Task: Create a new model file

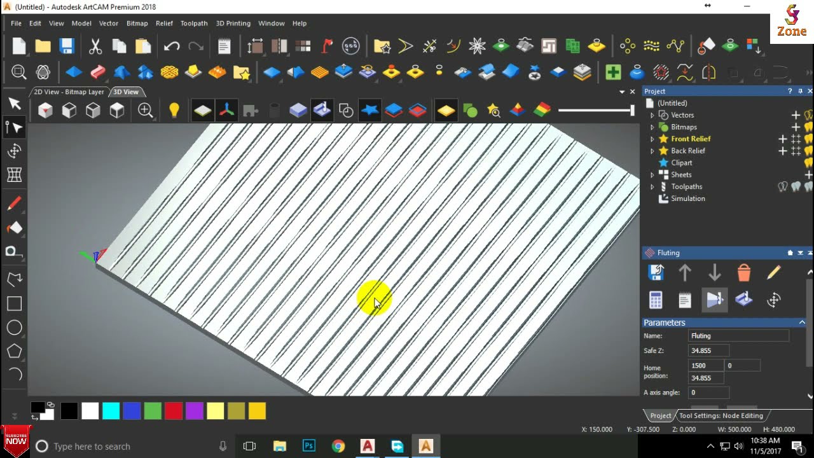Action: [19, 46]
